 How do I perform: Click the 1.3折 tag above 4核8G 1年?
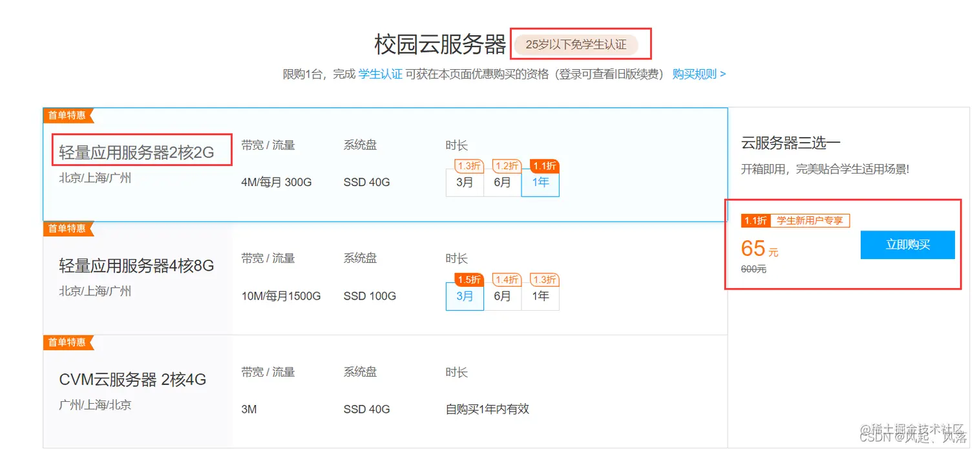click(545, 280)
